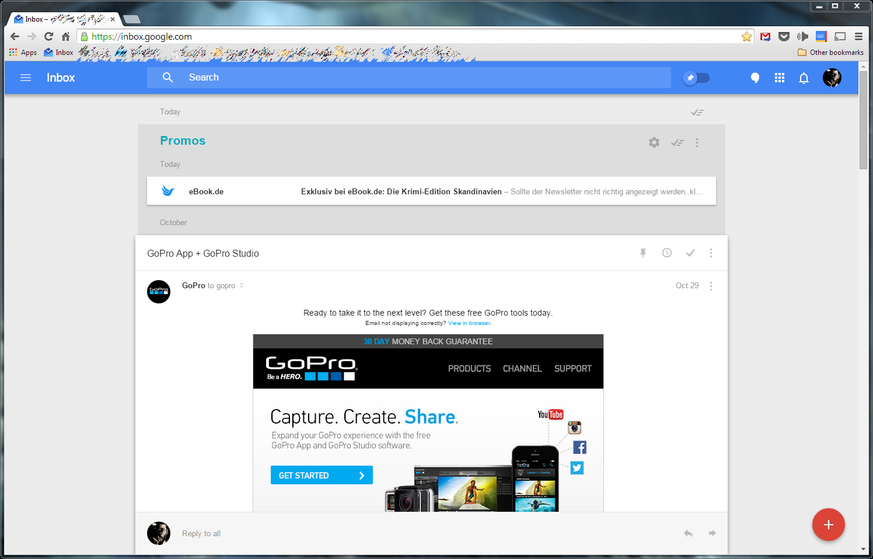Follow the 'View in browser' link

470,323
